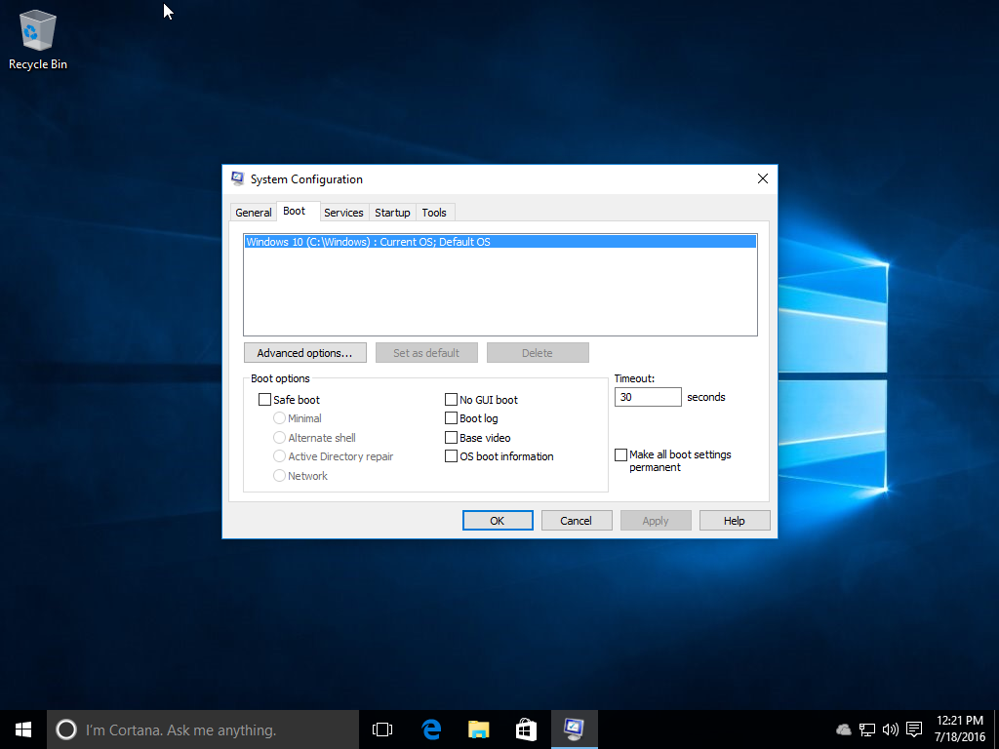This screenshot has height=749, width=999.
Task: Select Active Directory repair radio button
Action: [279, 456]
